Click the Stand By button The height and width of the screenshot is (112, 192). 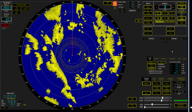[x=108, y=3]
